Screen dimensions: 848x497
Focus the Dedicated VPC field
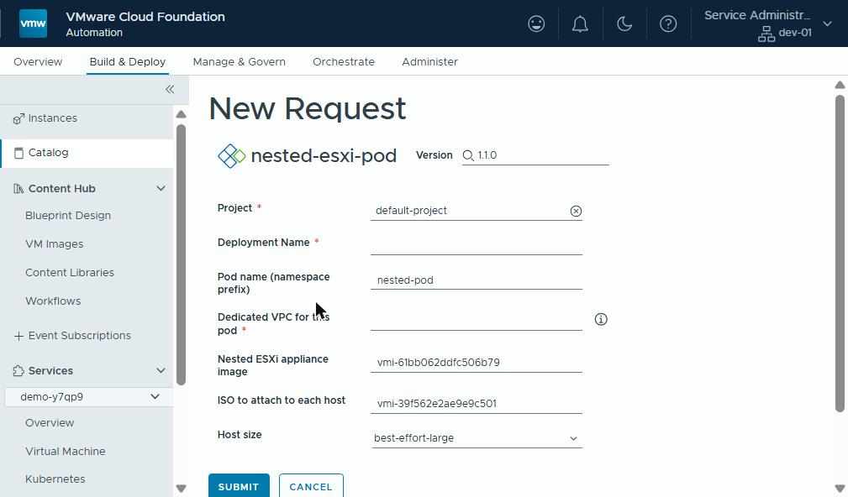(476, 321)
